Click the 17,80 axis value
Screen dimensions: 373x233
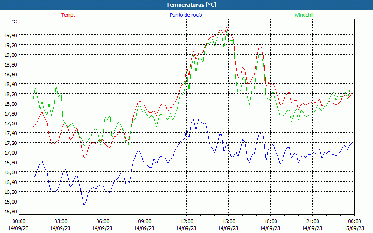pos(11,113)
